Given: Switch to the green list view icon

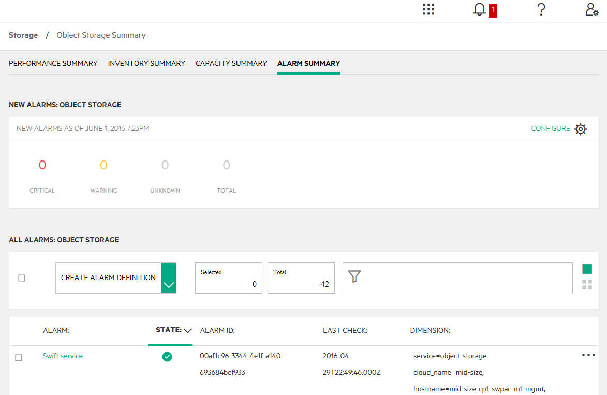Looking at the screenshot, I should pos(587,269).
